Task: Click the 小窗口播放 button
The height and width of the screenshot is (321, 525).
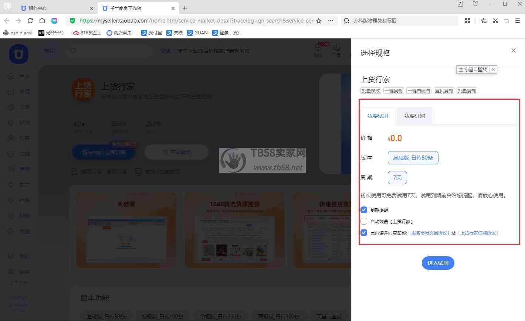Action: (x=473, y=69)
